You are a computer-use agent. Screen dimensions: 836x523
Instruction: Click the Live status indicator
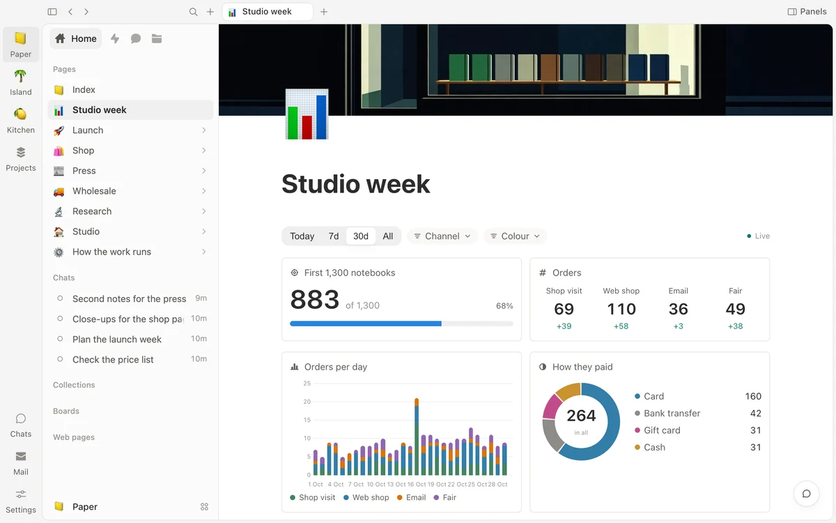[758, 236]
